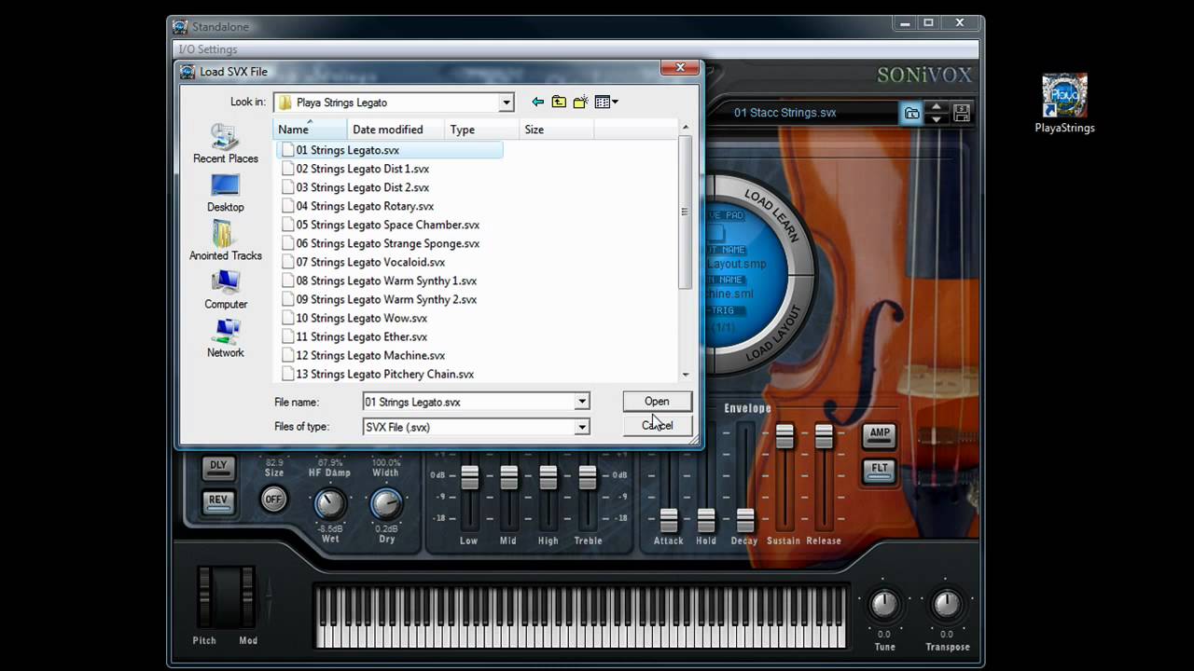Click the Treble EQ fader
This screenshot has width=1194, height=671.
coord(587,477)
